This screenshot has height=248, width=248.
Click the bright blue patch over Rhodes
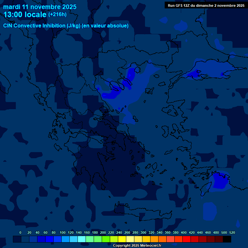point(220,181)
